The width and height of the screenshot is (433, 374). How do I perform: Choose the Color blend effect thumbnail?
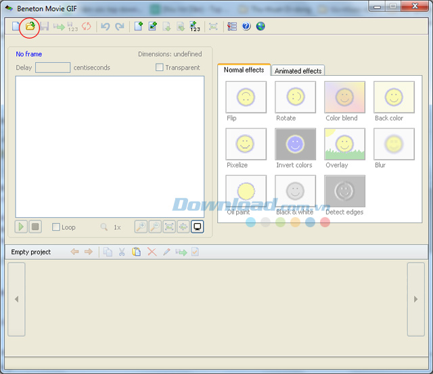344,97
